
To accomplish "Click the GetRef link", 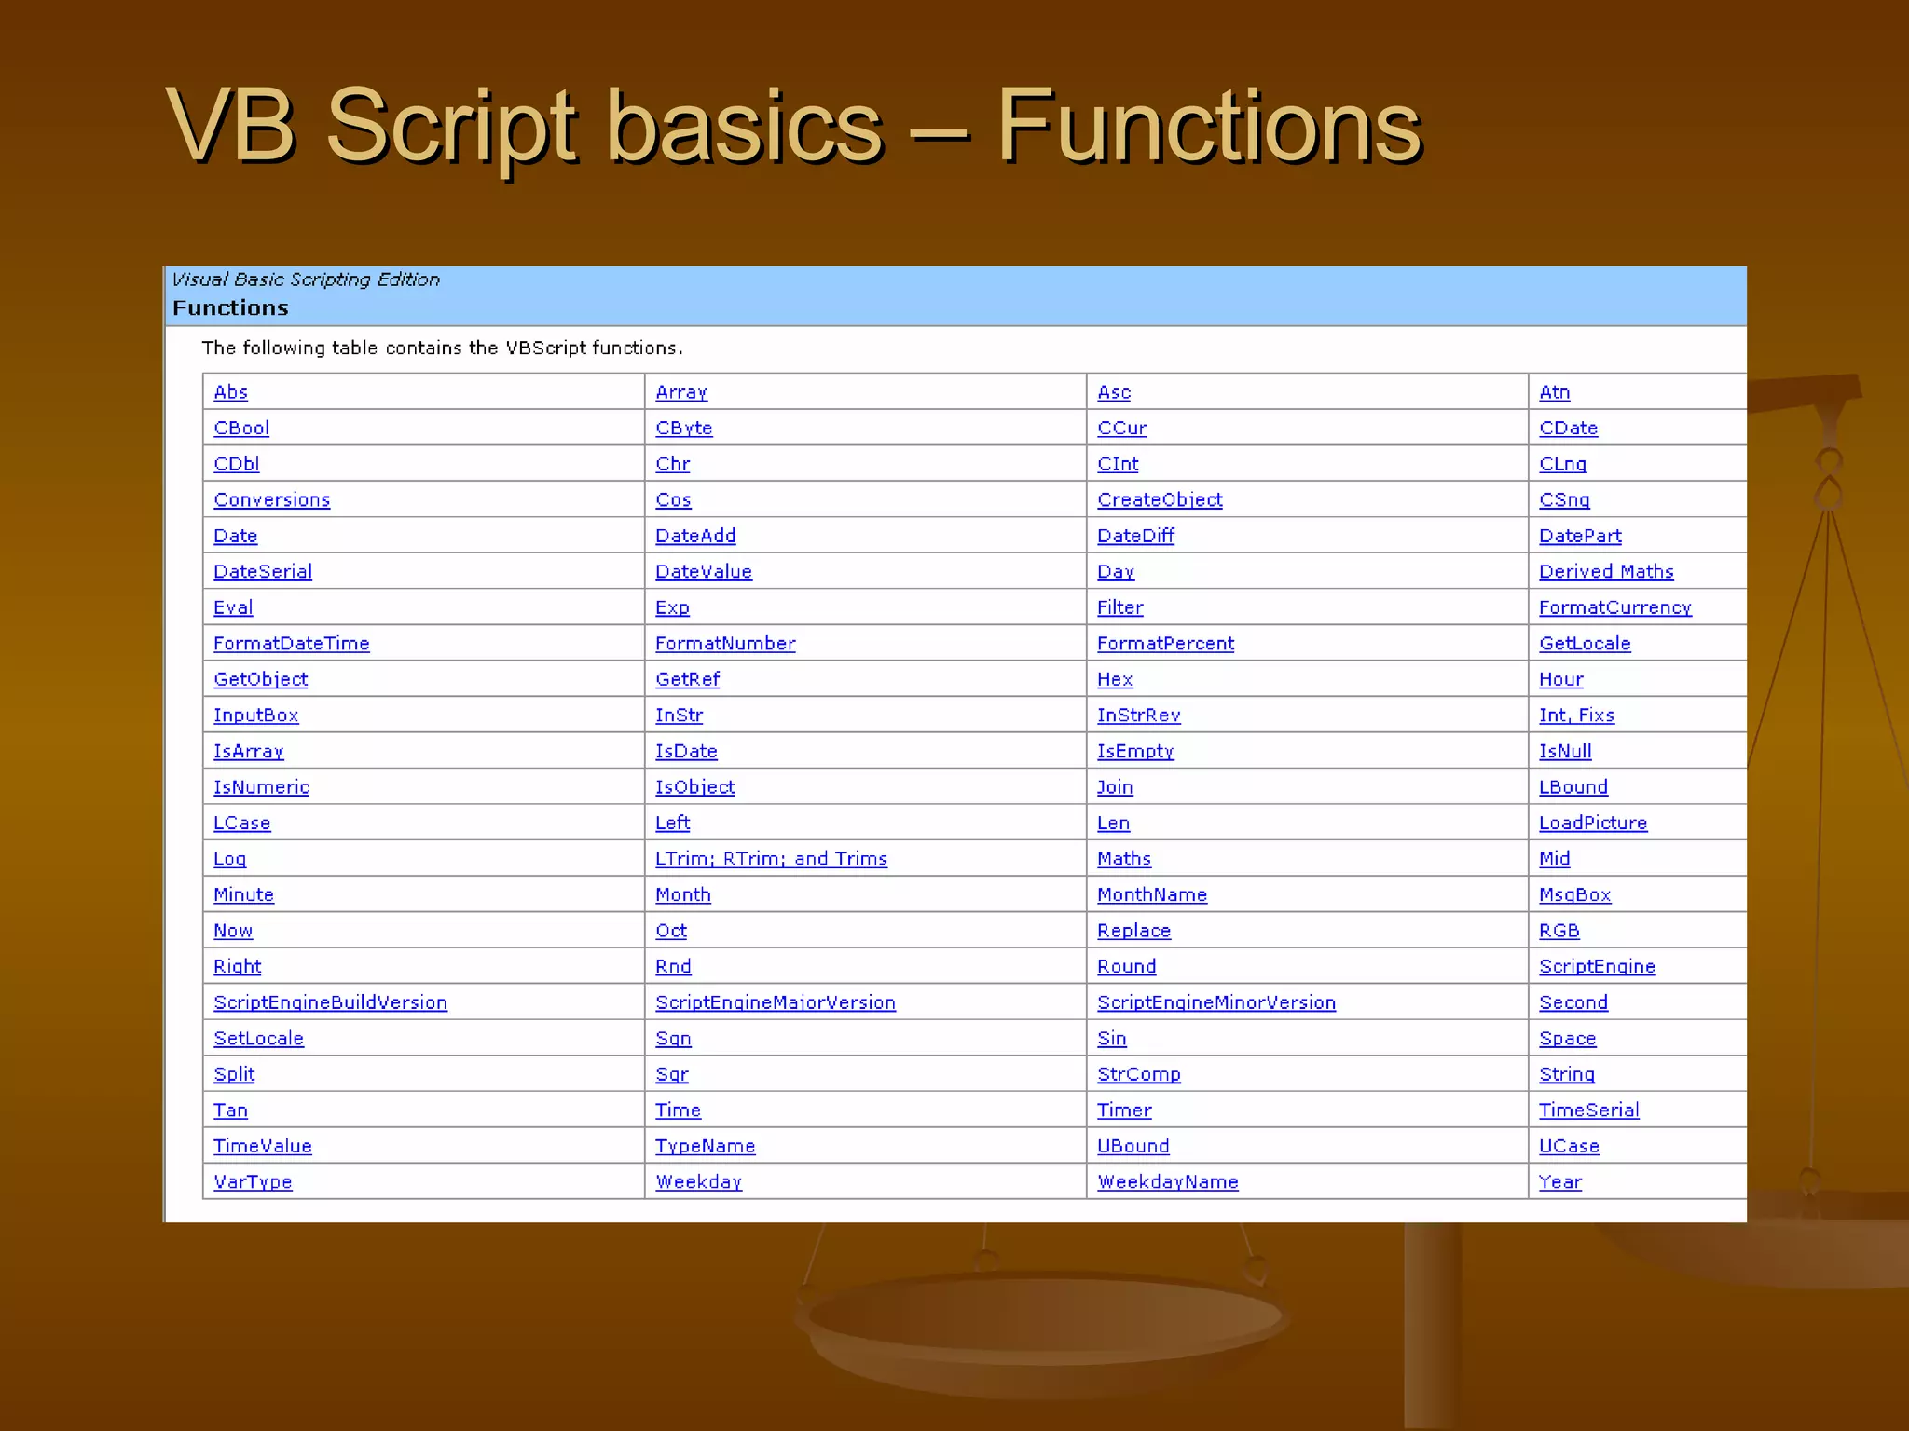I will click(688, 679).
